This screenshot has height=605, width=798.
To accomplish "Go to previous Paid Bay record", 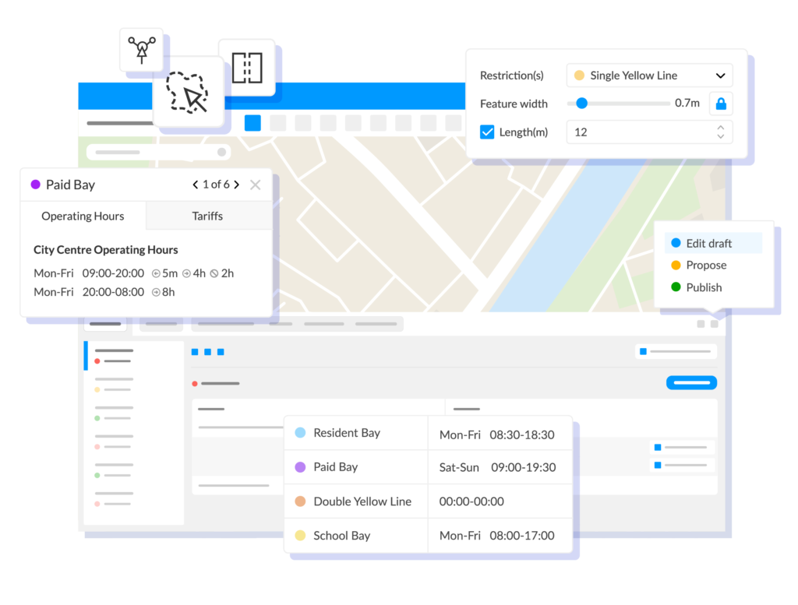I will tap(196, 185).
